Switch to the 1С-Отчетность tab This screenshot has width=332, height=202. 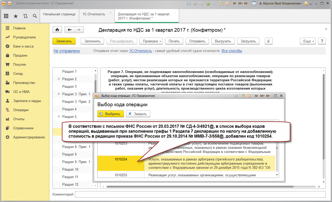(94, 14)
